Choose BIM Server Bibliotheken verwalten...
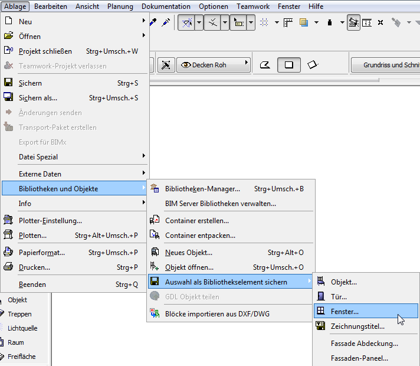This screenshot has width=420, height=366. (x=231, y=204)
